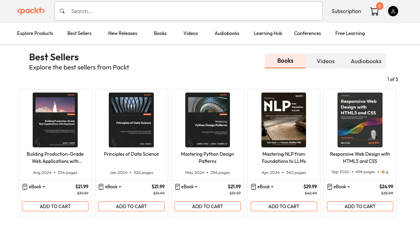Switch to Audiobooks best sellers tab

[366, 61]
